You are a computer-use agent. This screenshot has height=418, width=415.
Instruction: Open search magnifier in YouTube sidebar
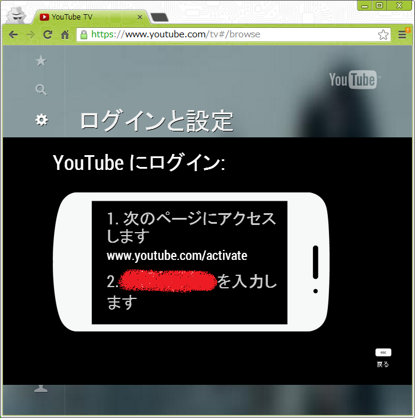pos(41,90)
